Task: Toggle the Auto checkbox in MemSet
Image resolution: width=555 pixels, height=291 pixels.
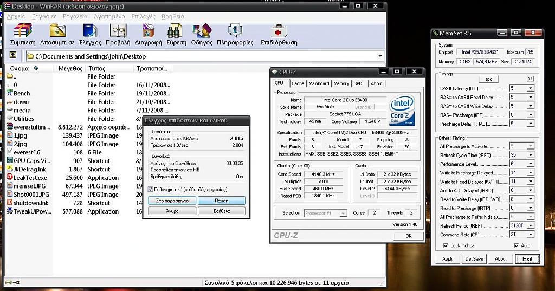Action: click(x=516, y=245)
